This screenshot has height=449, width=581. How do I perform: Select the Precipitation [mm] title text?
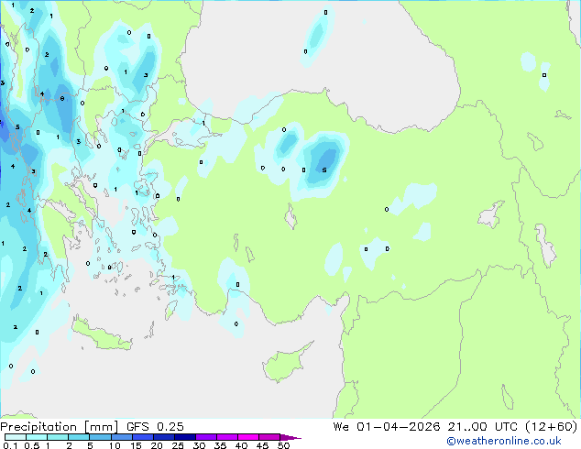(60, 427)
